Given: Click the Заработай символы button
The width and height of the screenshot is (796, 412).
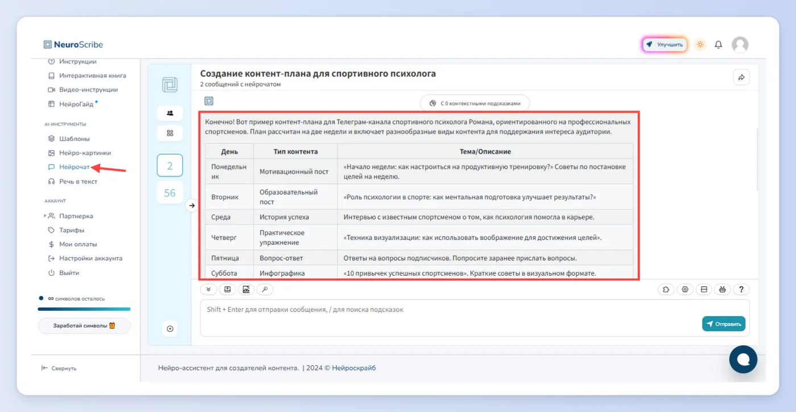Looking at the screenshot, I should pyautogui.click(x=84, y=326).
